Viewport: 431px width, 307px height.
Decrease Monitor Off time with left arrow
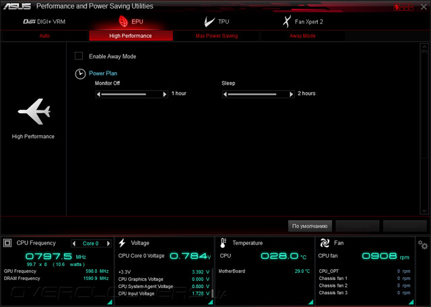98,94
